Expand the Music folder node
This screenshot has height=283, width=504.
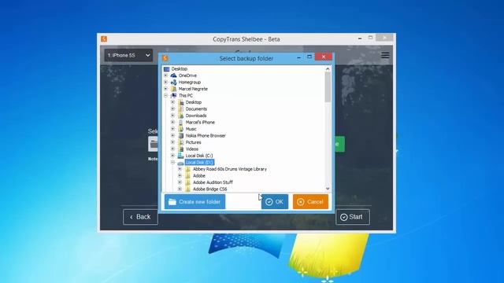[x=173, y=129]
